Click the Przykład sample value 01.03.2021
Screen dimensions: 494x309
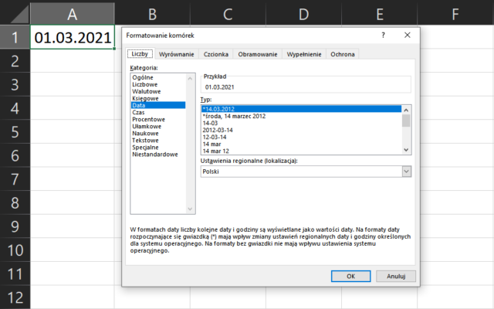point(219,87)
